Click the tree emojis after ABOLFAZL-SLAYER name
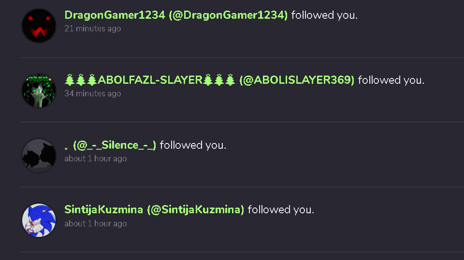The height and width of the screenshot is (260, 464). tap(219, 80)
